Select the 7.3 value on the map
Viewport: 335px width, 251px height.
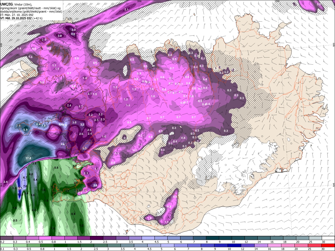tap(18, 126)
